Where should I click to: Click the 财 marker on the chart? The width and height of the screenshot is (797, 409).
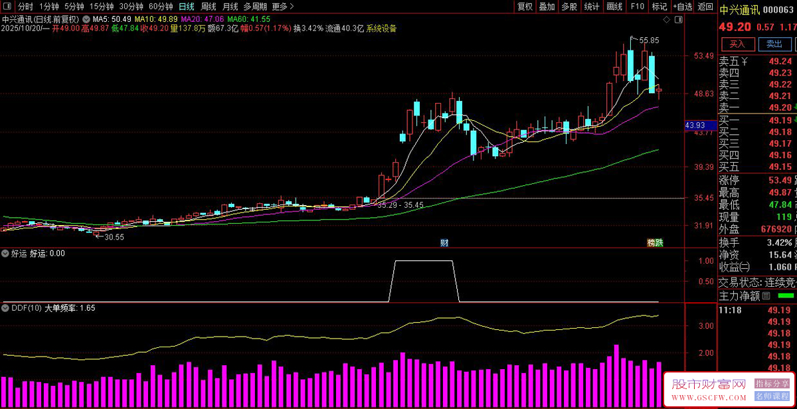coord(444,243)
